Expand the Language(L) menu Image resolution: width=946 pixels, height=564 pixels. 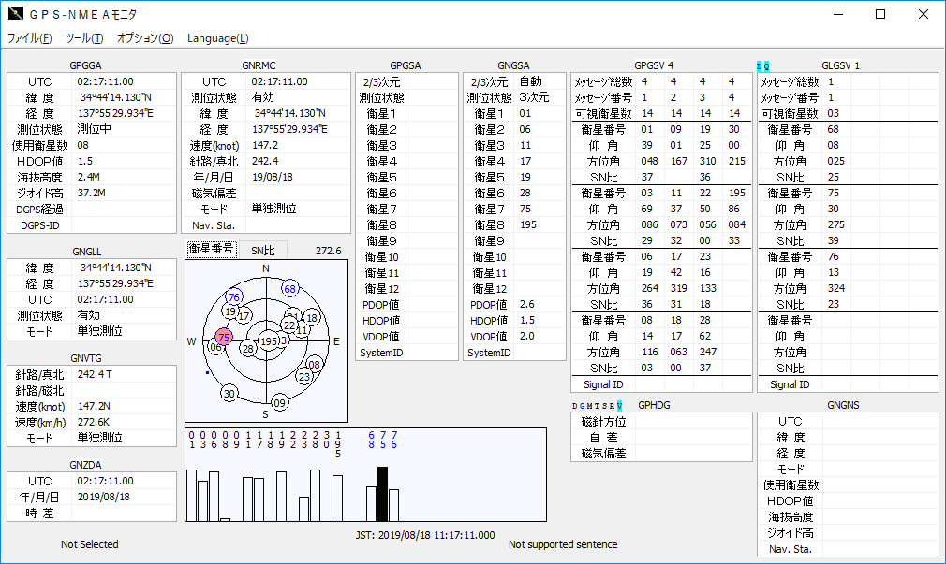218,38
